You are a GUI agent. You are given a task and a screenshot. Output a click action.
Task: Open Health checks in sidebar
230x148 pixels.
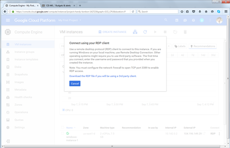pyautogui.click(x=28, y=97)
